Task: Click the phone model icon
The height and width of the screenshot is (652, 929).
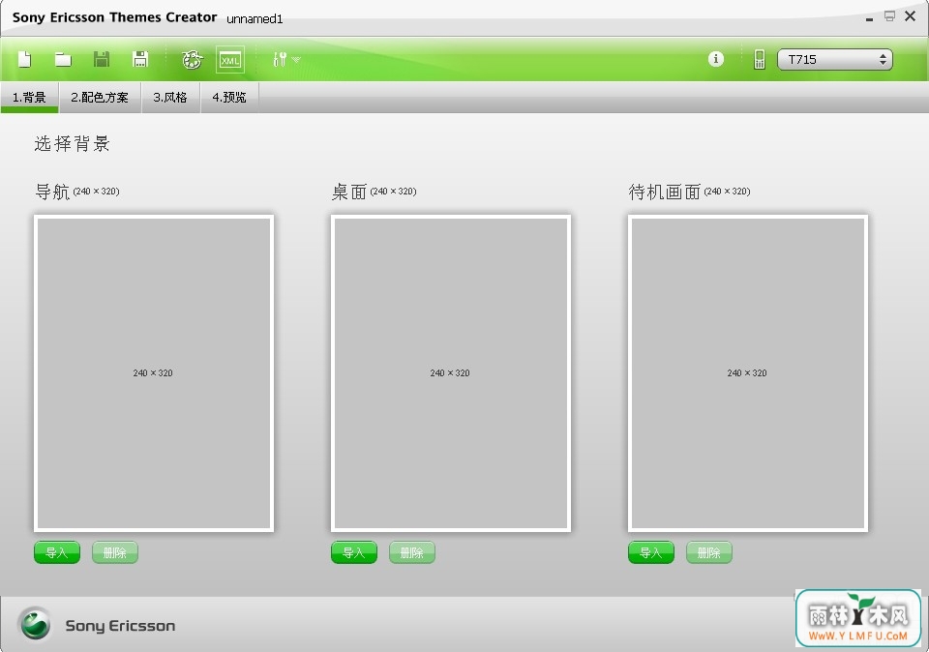Action: [x=759, y=59]
